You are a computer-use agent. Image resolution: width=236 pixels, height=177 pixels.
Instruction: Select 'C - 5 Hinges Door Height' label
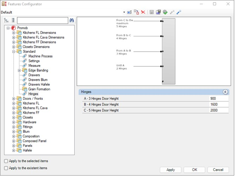(101, 110)
